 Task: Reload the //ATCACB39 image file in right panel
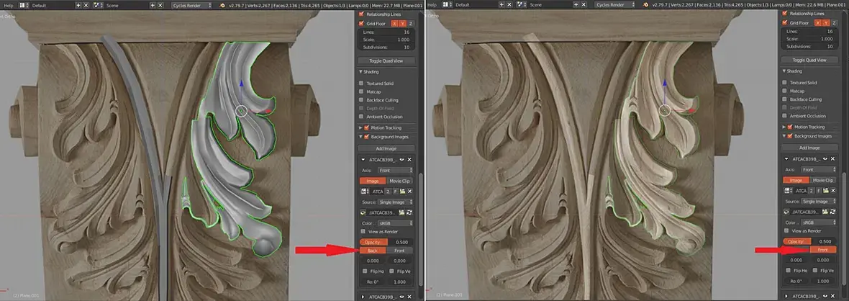tap(833, 212)
